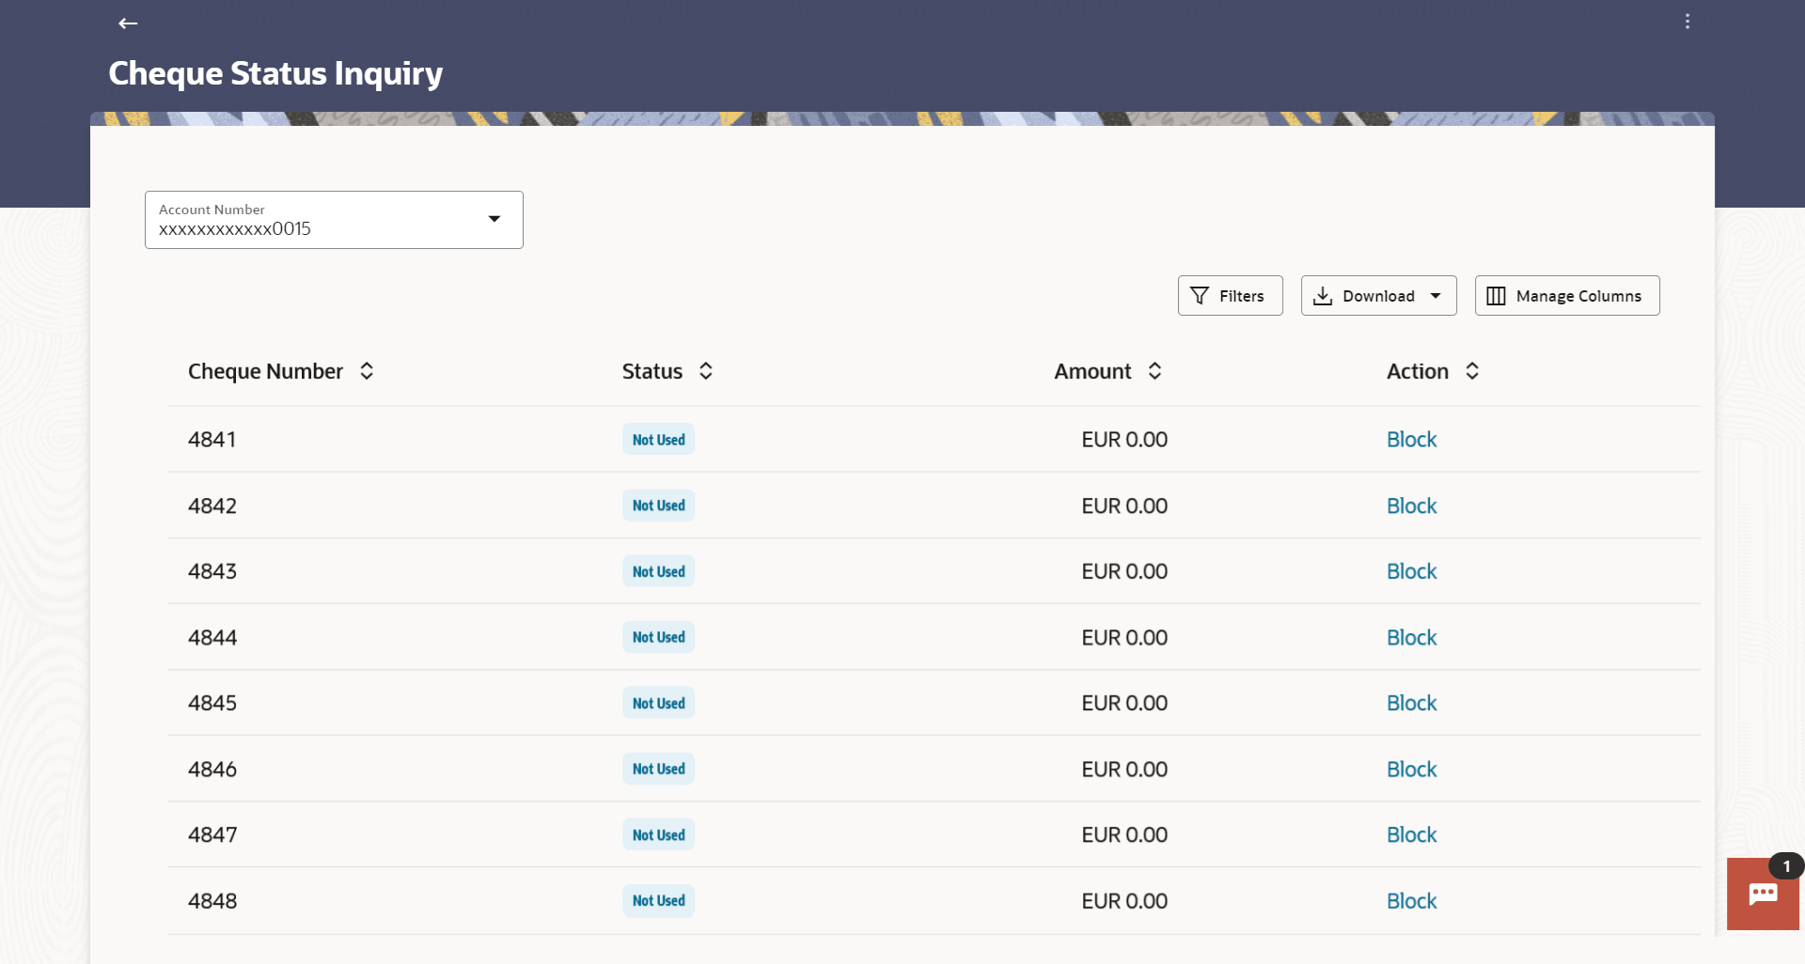Viewport: 1805px width, 964px height.
Task: Block cheque number 4843
Action: pos(1411,571)
